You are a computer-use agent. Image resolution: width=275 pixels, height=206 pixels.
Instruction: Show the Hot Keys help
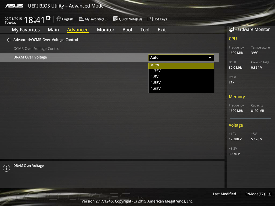(157, 19)
